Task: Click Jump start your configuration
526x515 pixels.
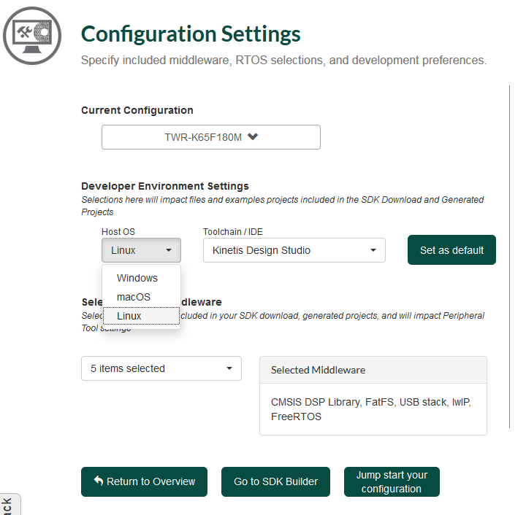Action: coord(392,481)
